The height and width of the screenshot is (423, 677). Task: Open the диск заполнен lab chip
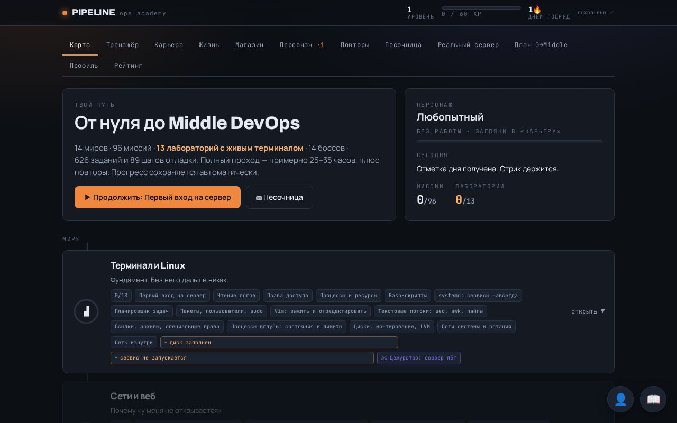point(279,343)
